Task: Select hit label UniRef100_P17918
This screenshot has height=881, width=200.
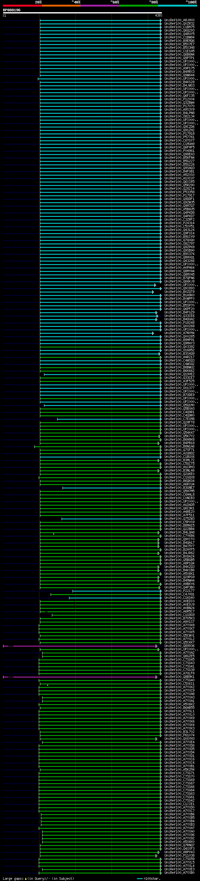Action: [179, 134]
